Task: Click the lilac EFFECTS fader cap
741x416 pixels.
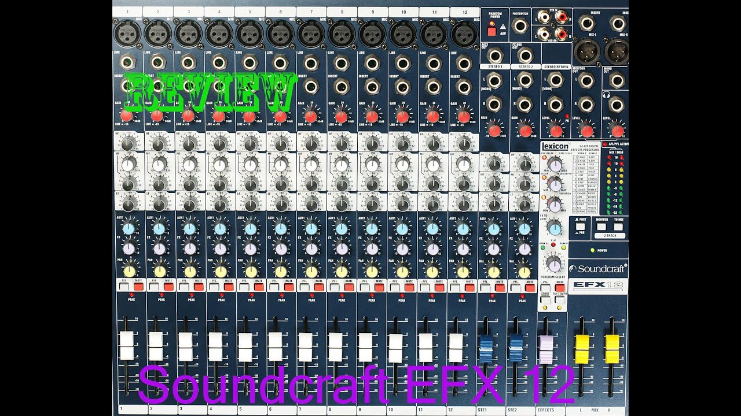Action: tap(546, 349)
